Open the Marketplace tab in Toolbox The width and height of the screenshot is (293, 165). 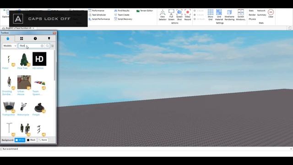click(8, 38)
